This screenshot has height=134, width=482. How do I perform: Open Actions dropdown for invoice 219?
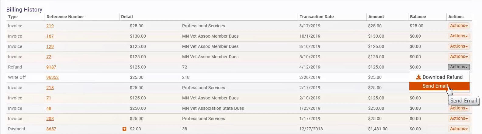tap(459, 26)
